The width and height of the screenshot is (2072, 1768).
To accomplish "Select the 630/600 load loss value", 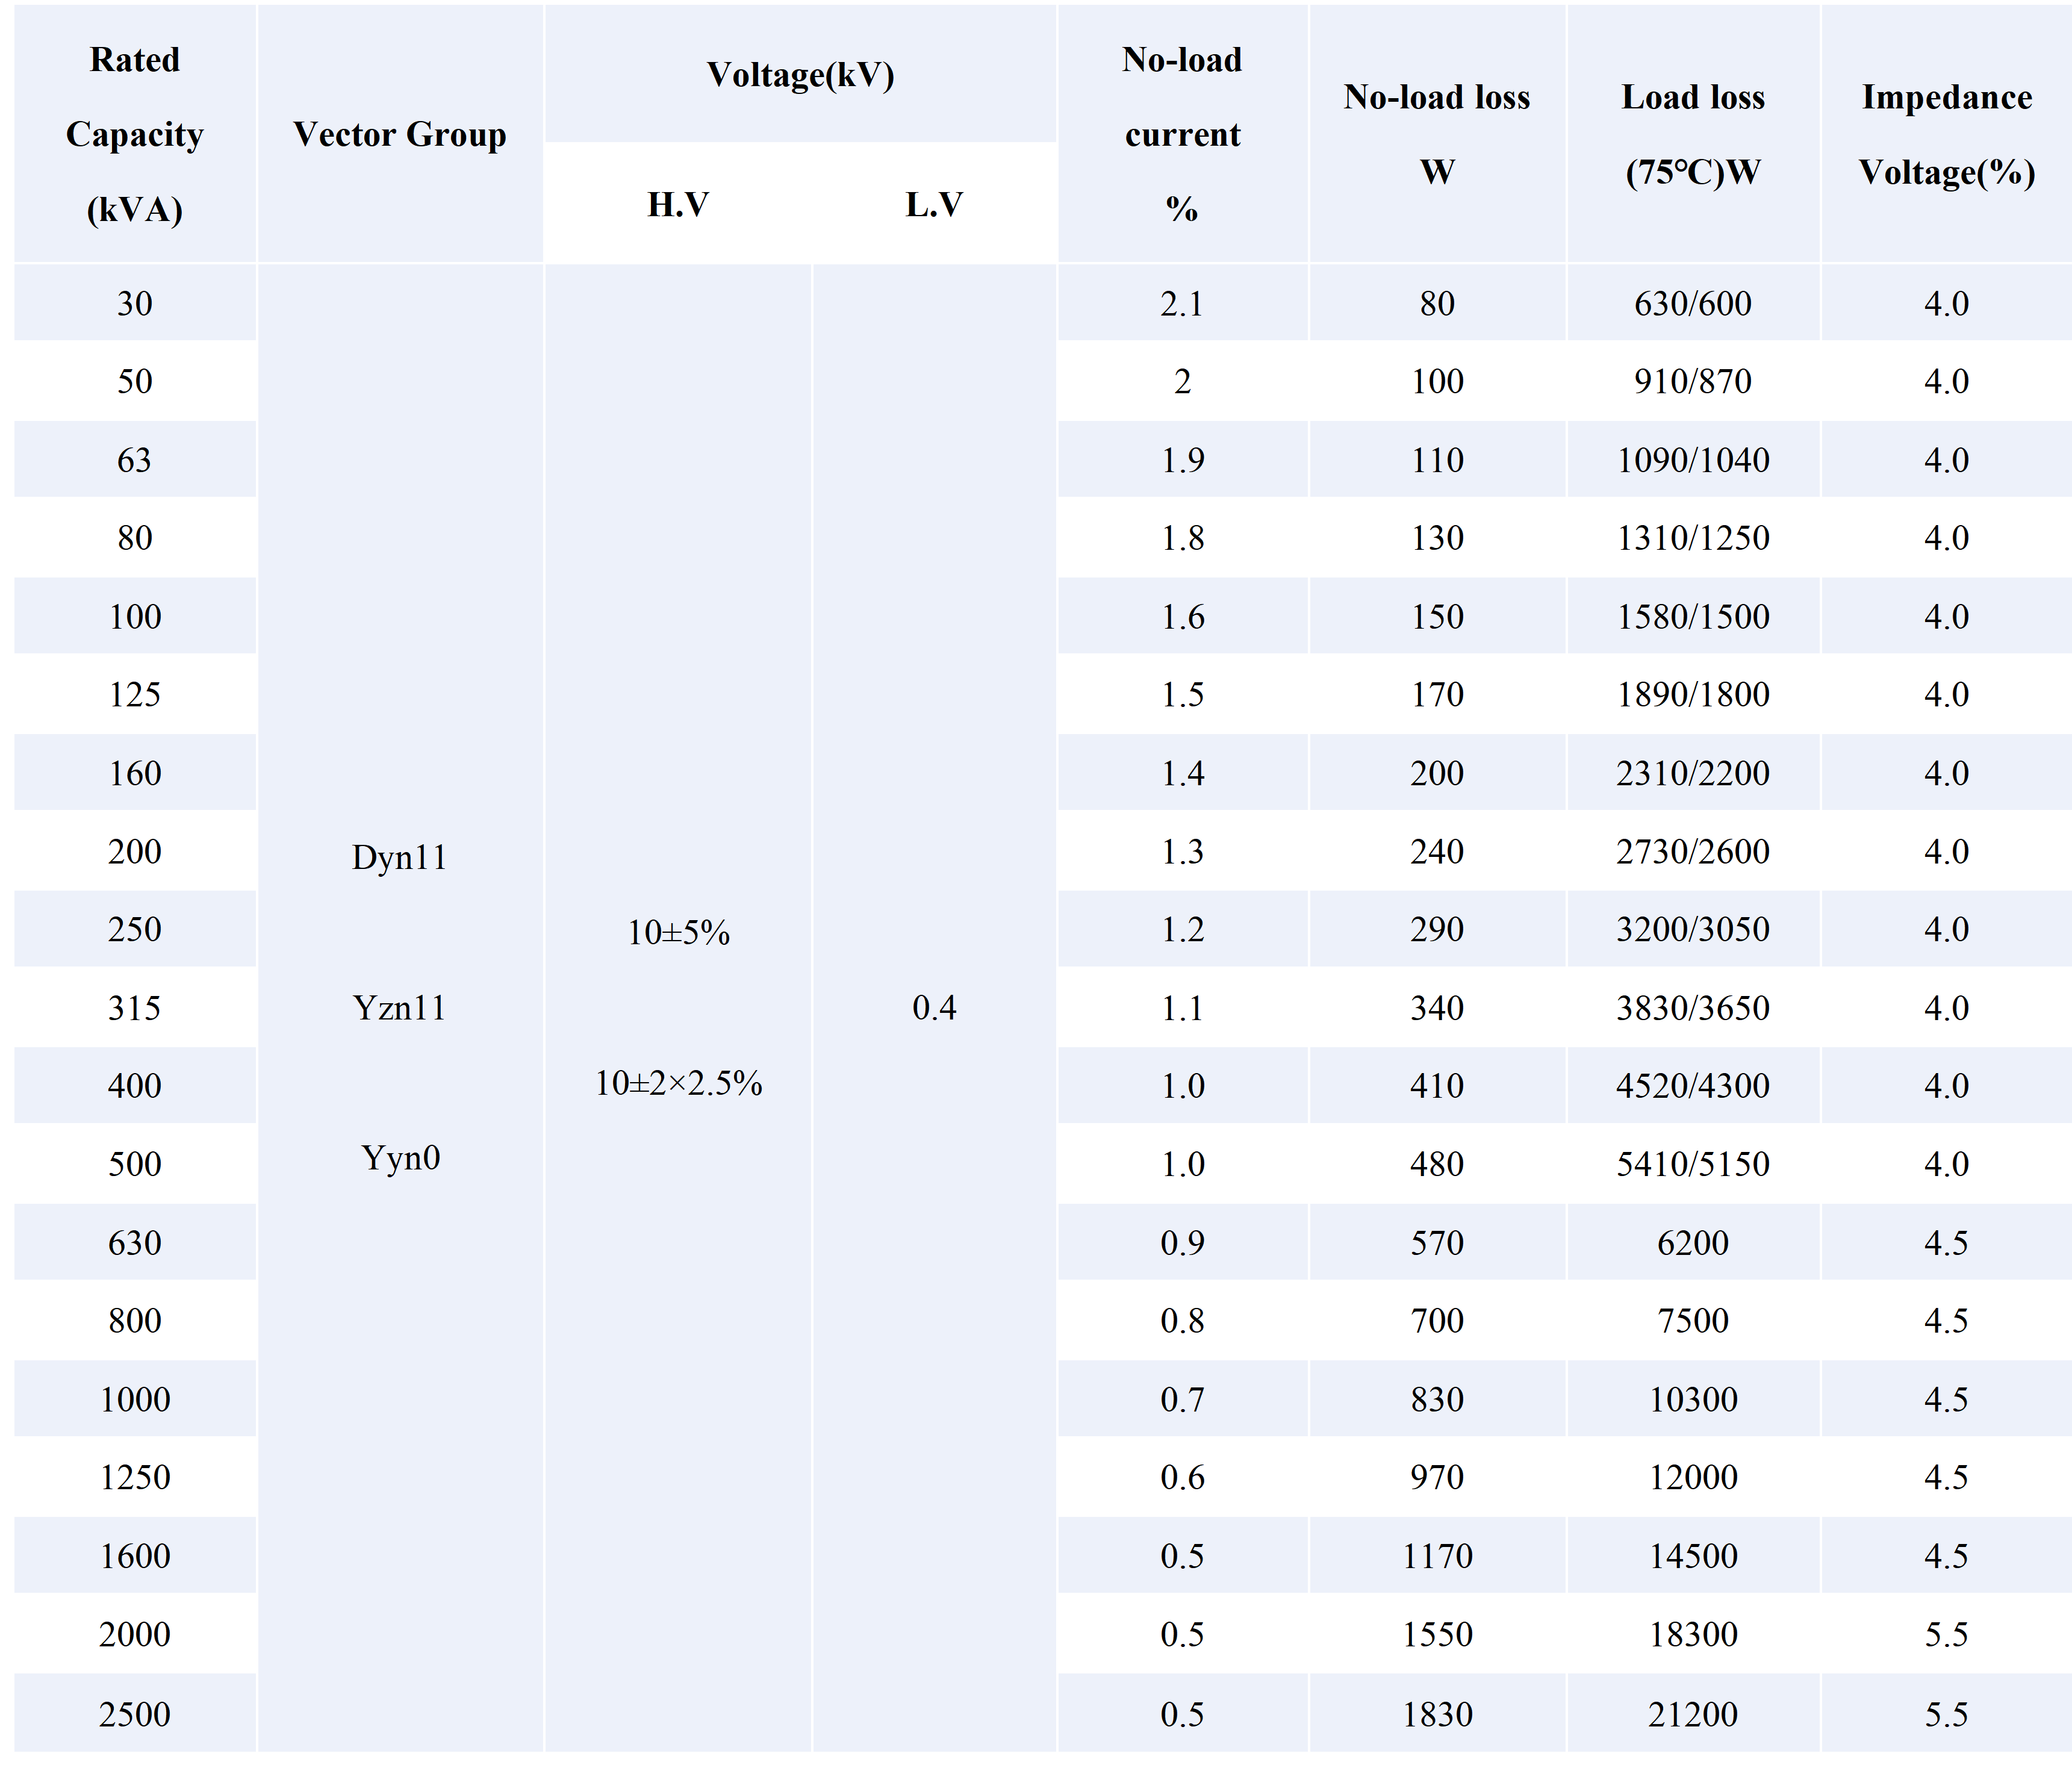I will point(1693,303).
